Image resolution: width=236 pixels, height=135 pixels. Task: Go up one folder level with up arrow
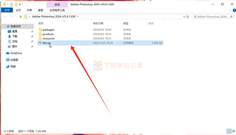pos(21,16)
